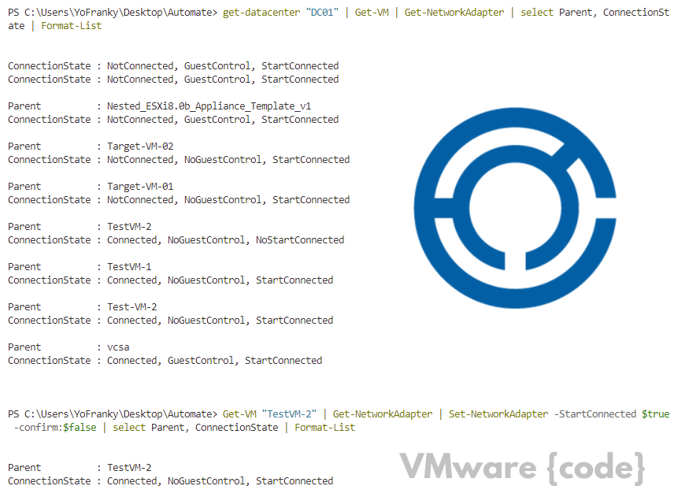Click the -StartConnected parameter text
This screenshot has height=497, width=674.
click(595, 414)
